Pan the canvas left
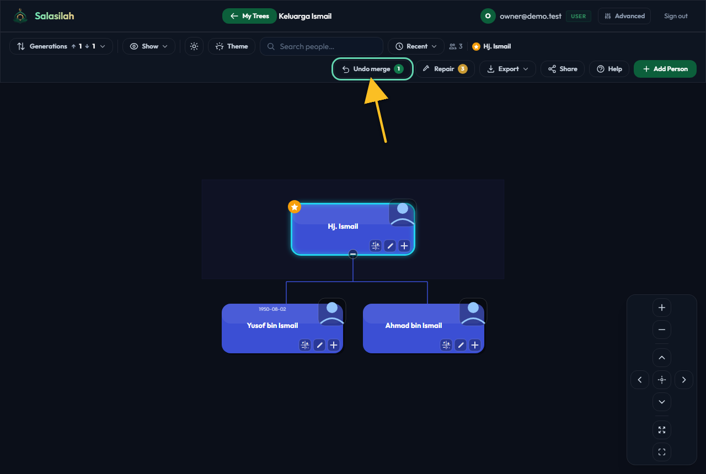 (640, 380)
